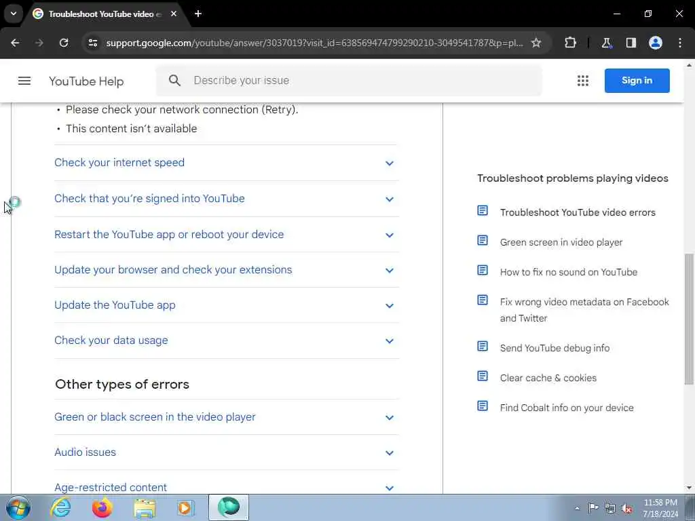The height and width of the screenshot is (521, 695).
Task: Switch to the active green app in taskbar
Action: [x=228, y=507]
